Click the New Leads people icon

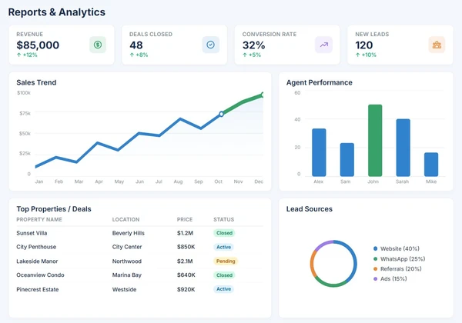[x=437, y=45]
